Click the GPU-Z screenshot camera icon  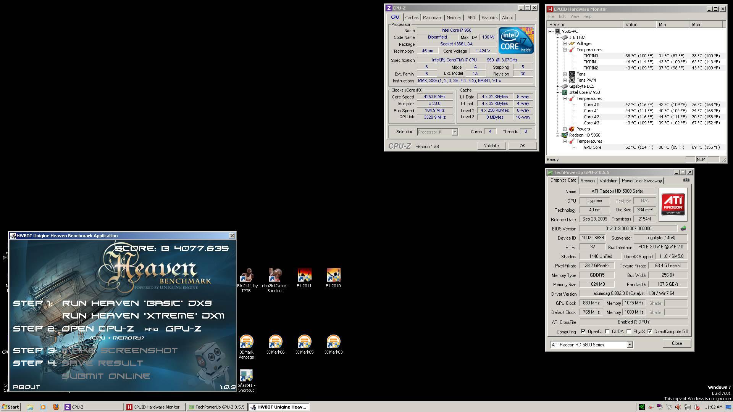(x=686, y=180)
